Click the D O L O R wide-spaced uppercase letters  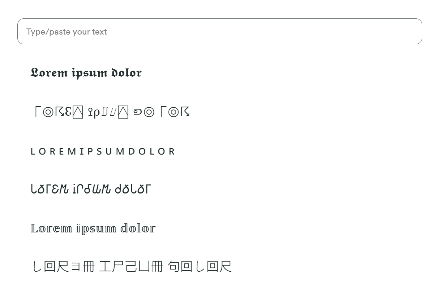tap(152, 152)
